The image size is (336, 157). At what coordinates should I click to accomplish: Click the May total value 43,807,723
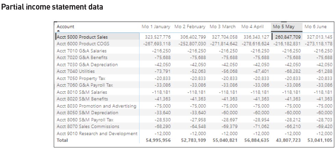tap(288, 140)
